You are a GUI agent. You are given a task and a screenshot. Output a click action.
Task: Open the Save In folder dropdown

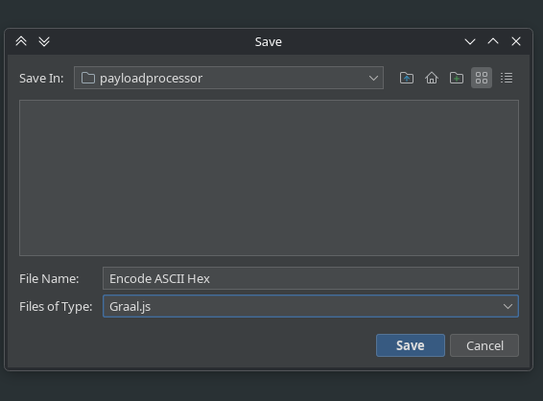[x=228, y=78]
